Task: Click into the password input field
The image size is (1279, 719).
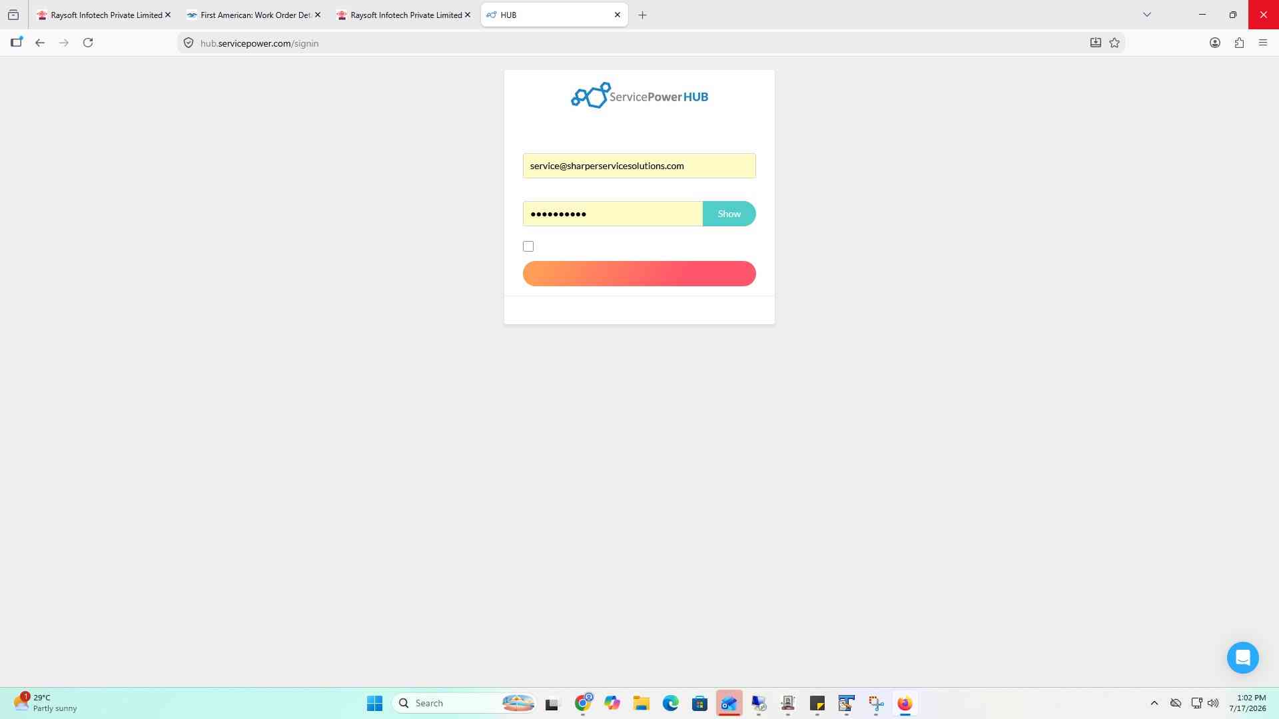Action: point(613,214)
